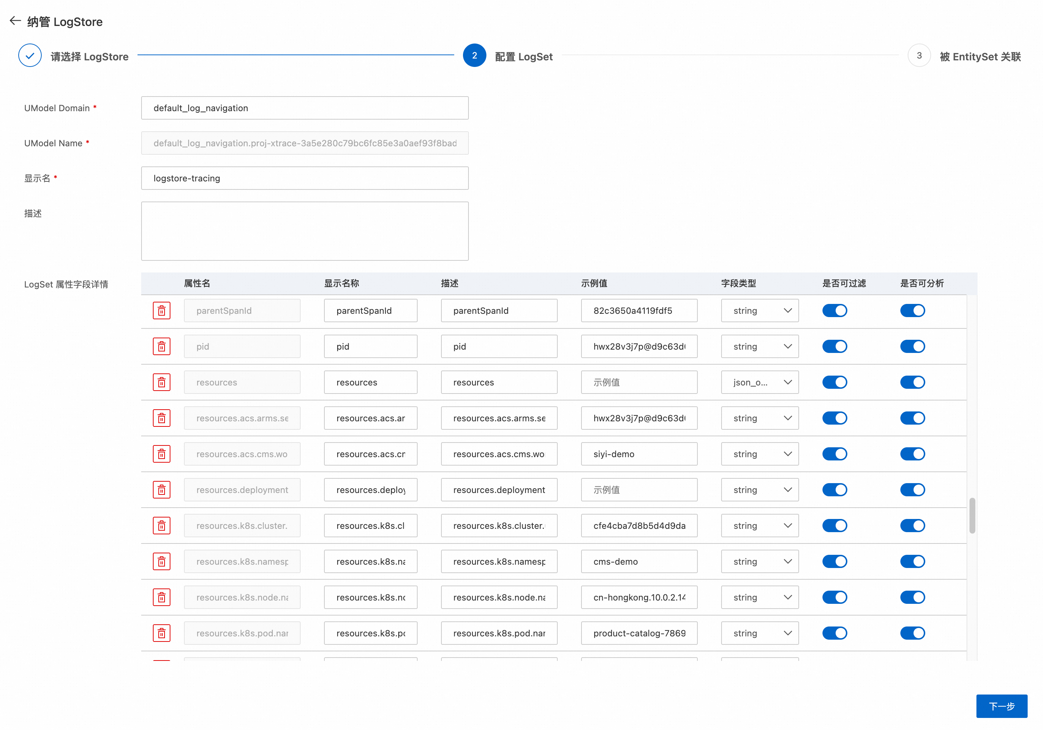
Task: Click the 下一步 button
Action: (x=1001, y=706)
